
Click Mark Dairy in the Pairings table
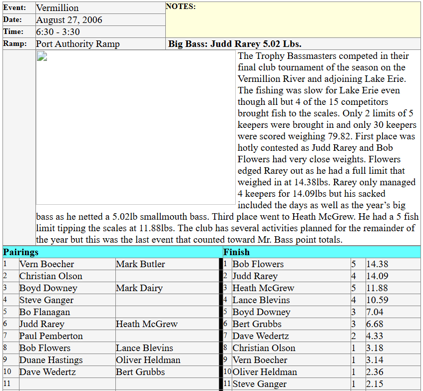point(139,288)
